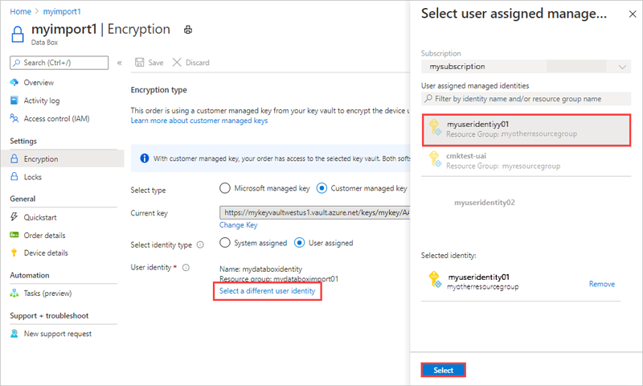This screenshot has width=643, height=386.
Task: Open Order details in sidebar
Action: coord(44,235)
